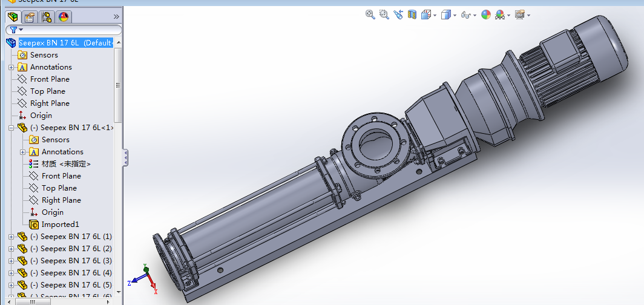Select Seepex BN 17 6L (4) label
Viewport: 644px width, 305px height.
pyautogui.click(x=71, y=273)
